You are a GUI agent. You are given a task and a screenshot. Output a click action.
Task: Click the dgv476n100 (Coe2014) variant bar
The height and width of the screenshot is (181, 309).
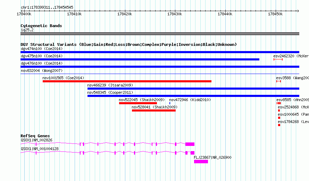pos(160,67)
